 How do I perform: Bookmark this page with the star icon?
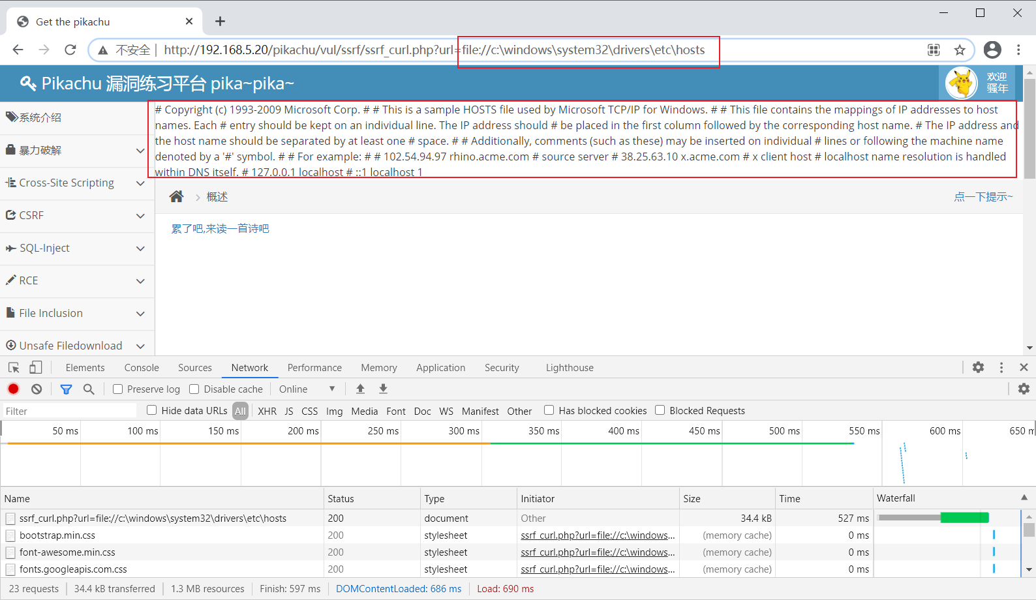click(960, 50)
